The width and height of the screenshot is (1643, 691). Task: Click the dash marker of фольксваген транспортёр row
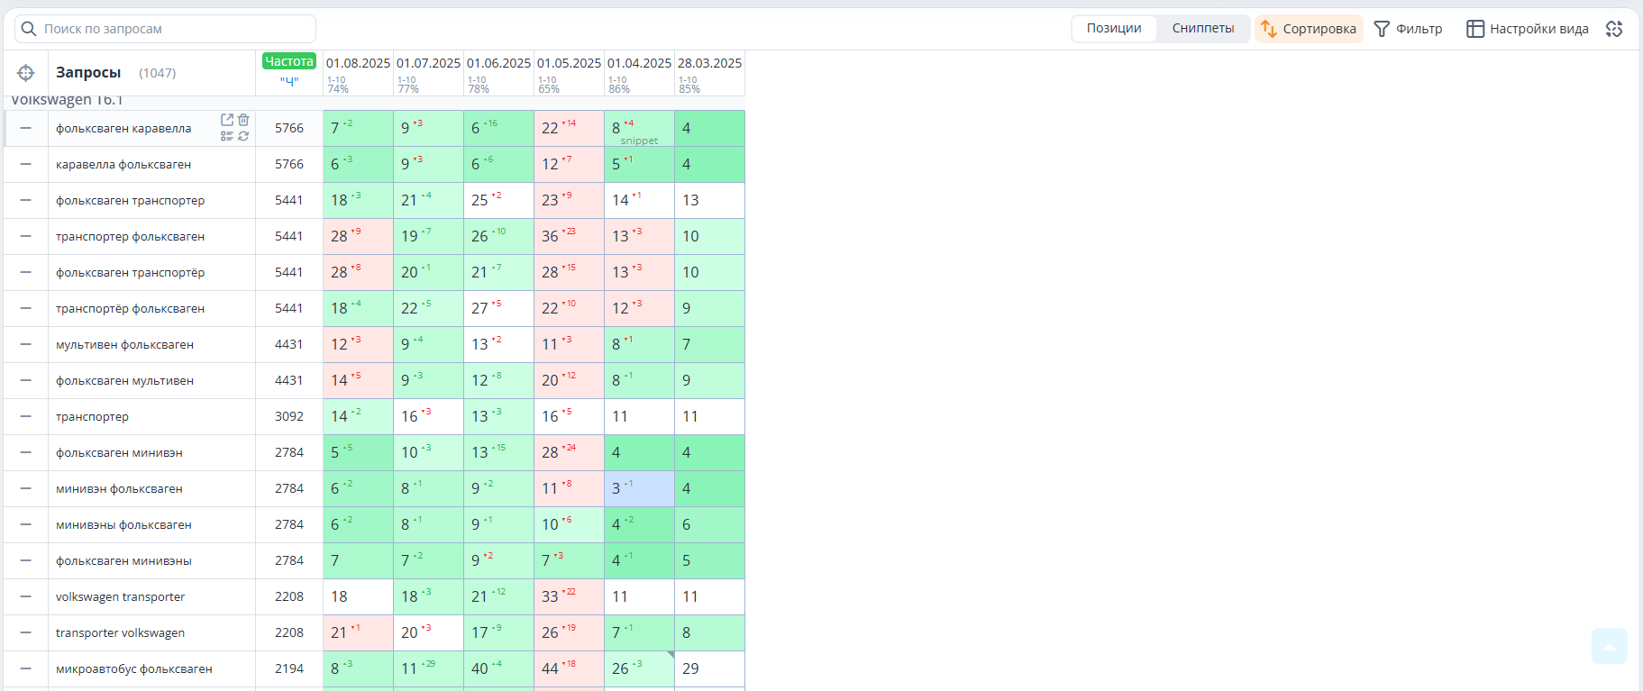pyautogui.click(x=26, y=272)
